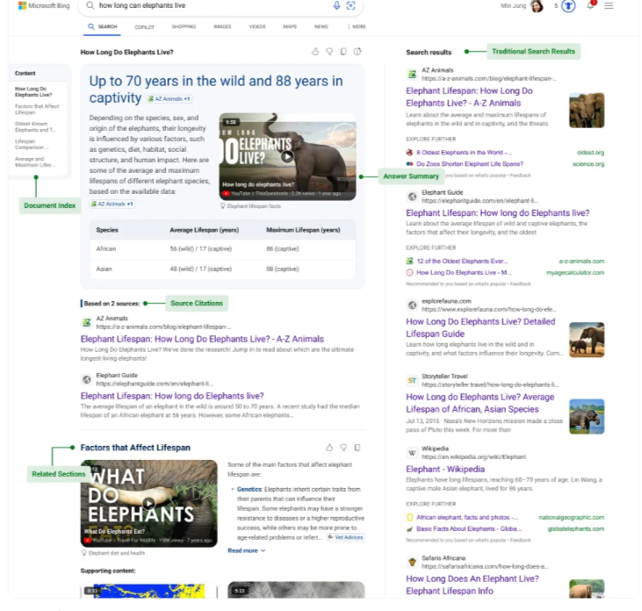This screenshot has width=642, height=611.
Task: Copy the 'Factors that Affect Lifespan' section
Action: click(x=357, y=448)
